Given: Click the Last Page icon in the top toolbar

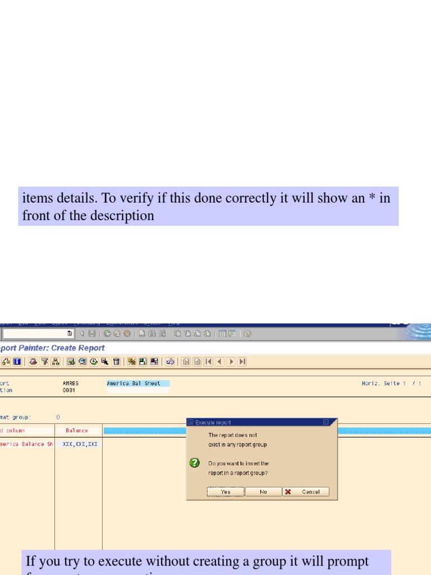Looking at the screenshot, I should coord(207,334).
